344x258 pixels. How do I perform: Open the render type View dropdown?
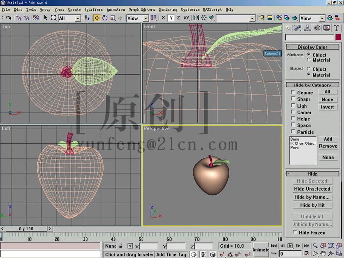[x=313, y=18]
